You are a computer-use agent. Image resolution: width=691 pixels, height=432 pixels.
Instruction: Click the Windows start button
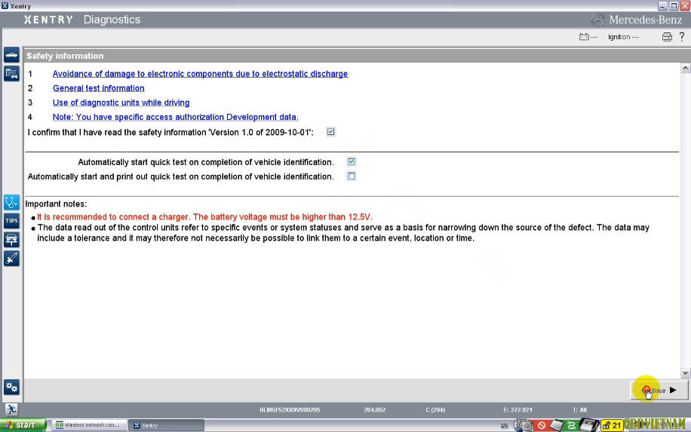click(23, 425)
